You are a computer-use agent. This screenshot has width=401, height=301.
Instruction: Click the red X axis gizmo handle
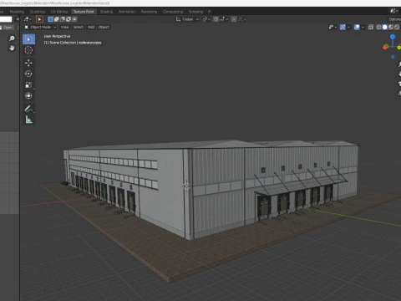point(385,47)
